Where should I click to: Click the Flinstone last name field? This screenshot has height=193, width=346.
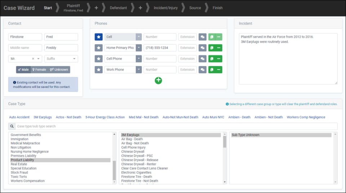(x=25, y=37)
